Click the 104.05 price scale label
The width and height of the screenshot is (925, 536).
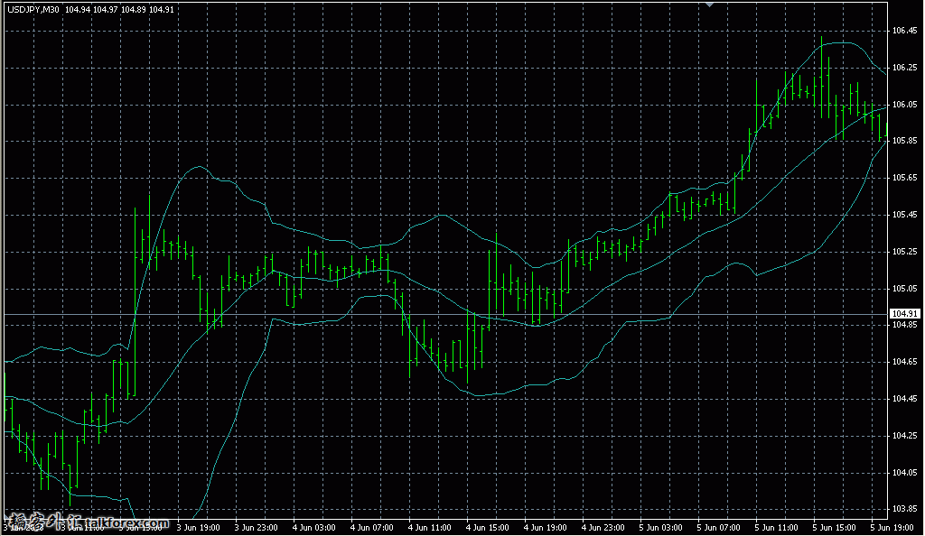tap(904, 473)
